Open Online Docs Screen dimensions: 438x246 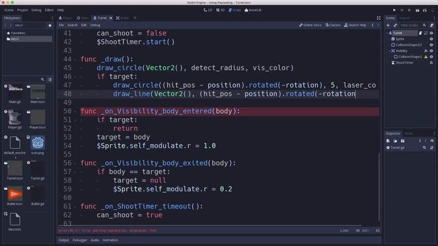point(310,25)
